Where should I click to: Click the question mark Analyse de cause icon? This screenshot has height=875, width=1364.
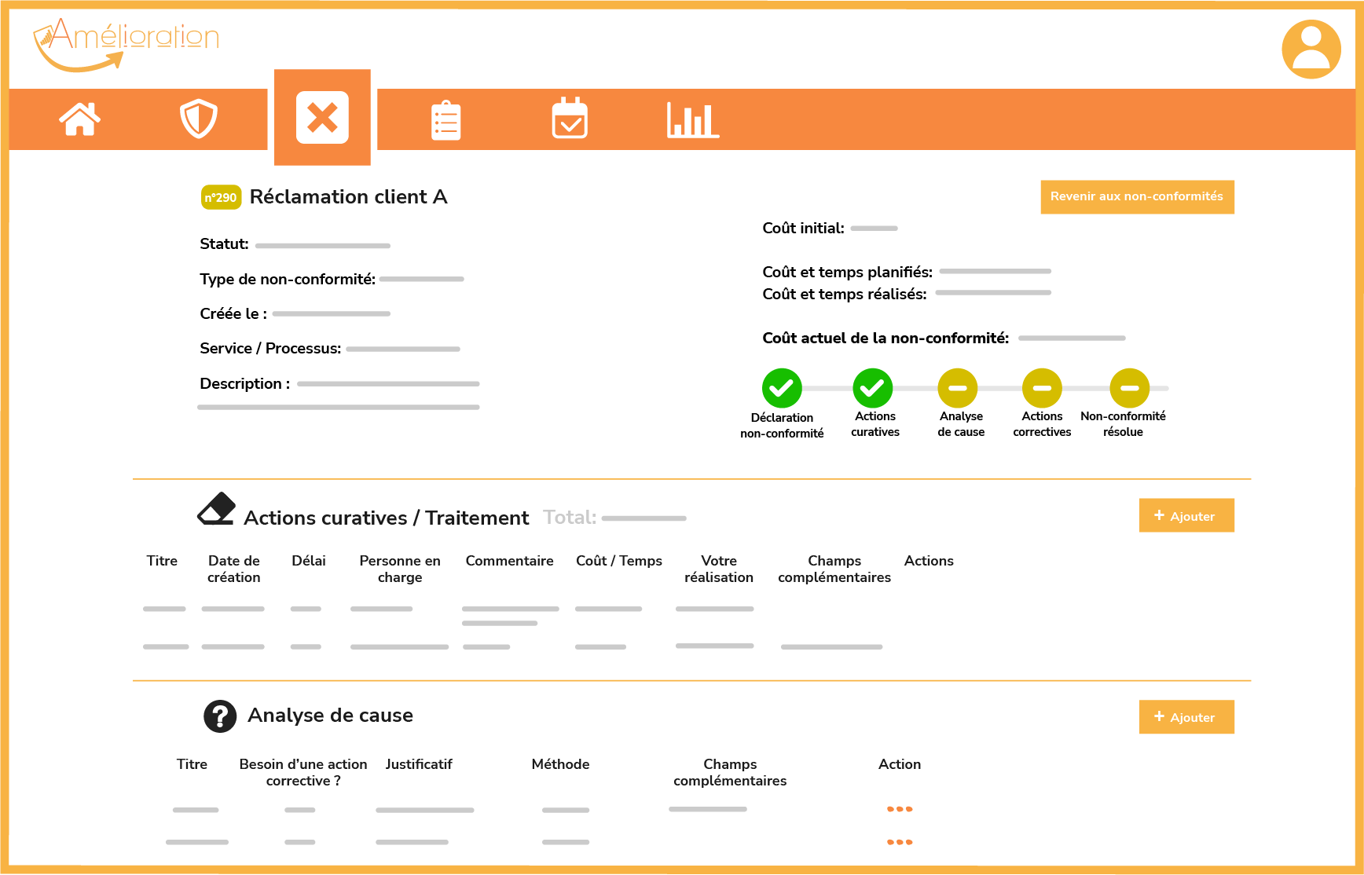(x=220, y=716)
